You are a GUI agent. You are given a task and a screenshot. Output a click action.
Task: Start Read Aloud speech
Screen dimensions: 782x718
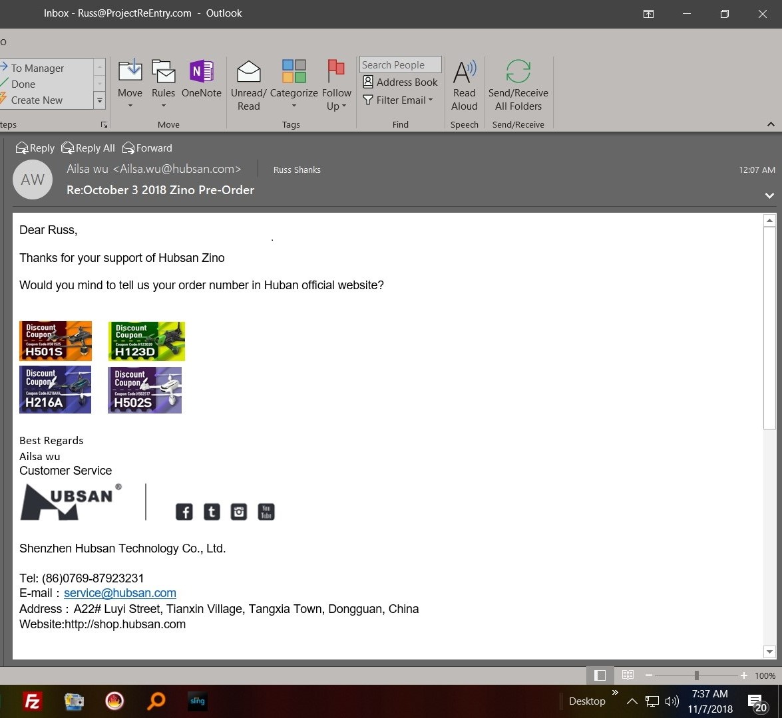click(465, 85)
